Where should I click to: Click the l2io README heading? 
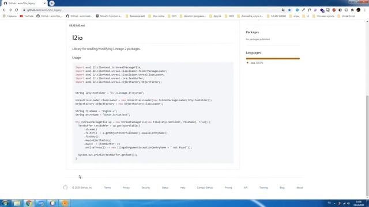[x=77, y=38]
